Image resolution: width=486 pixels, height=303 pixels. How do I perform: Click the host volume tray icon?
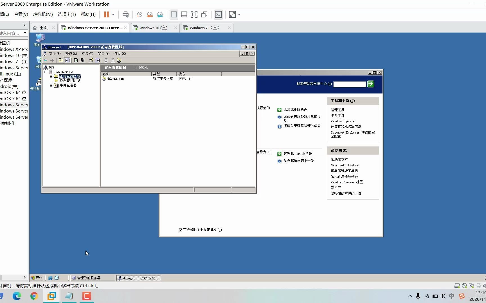(x=444, y=296)
